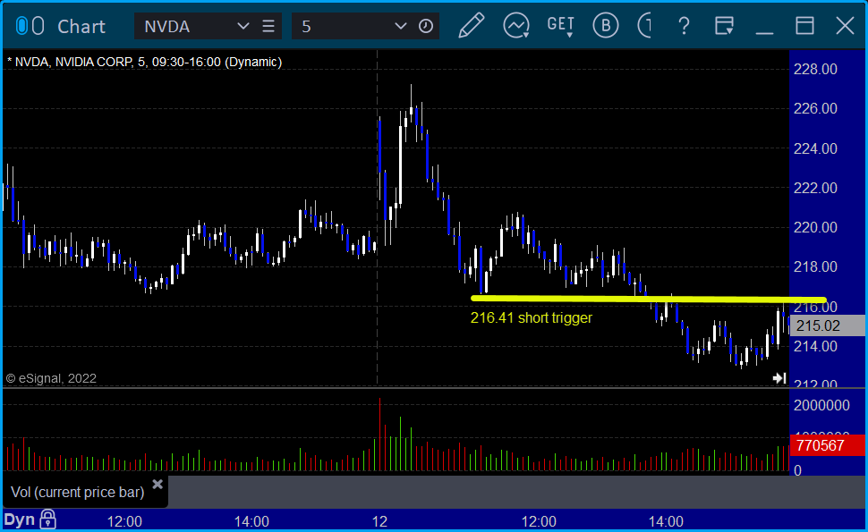This screenshot has height=532, width=868.
Task: Click the 220.00 price axis label
Action: [815, 227]
